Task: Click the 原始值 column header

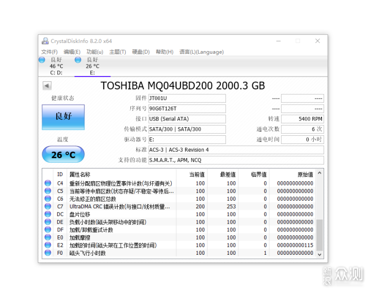Action: (292, 175)
